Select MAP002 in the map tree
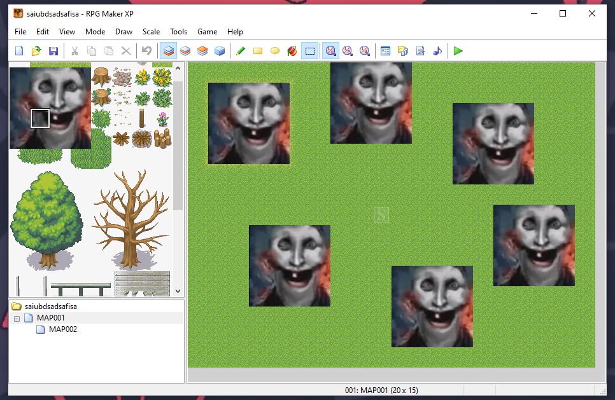Screen dimensions: 615x400 63,329
